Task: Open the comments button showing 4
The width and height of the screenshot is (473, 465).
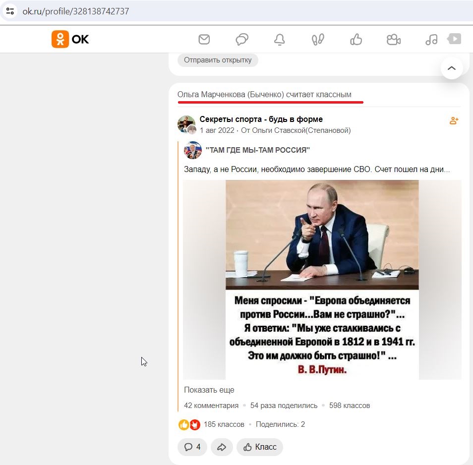Action: (192, 447)
